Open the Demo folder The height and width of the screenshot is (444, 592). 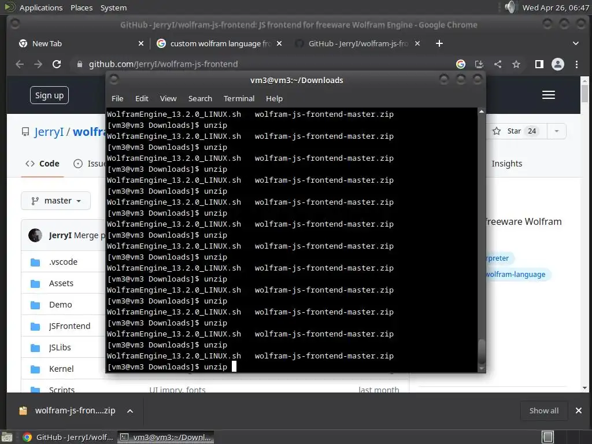[x=60, y=305]
